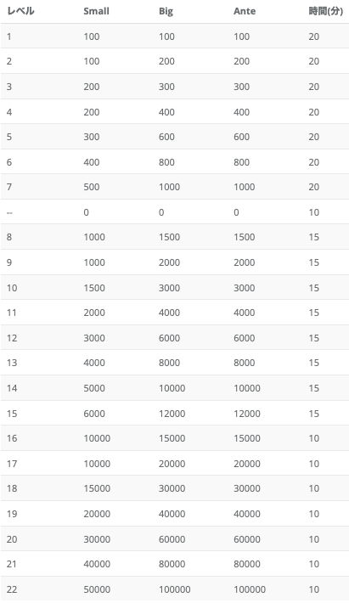Click Ante value 6000 in level 12
The height and width of the screenshot is (603, 349).
click(x=244, y=338)
